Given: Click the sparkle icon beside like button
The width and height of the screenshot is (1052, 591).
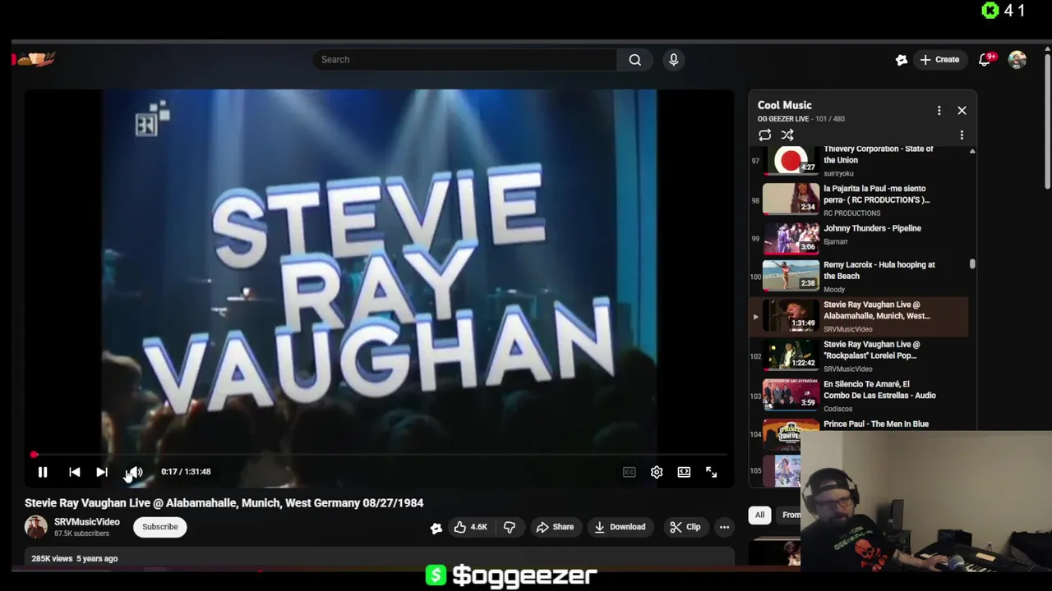Looking at the screenshot, I should 436,527.
